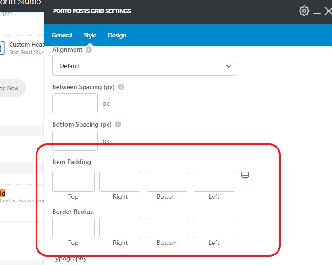The height and width of the screenshot is (265, 332).
Task: Focus the Item Padding Right field
Action: point(120,182)
